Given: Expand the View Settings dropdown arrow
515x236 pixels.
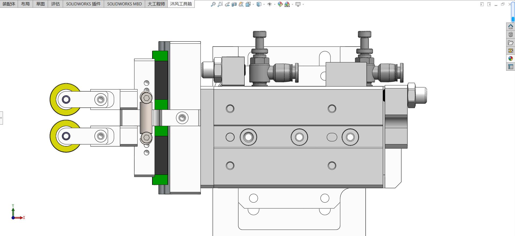Looking at the screenshot, I should pos(303,4).
